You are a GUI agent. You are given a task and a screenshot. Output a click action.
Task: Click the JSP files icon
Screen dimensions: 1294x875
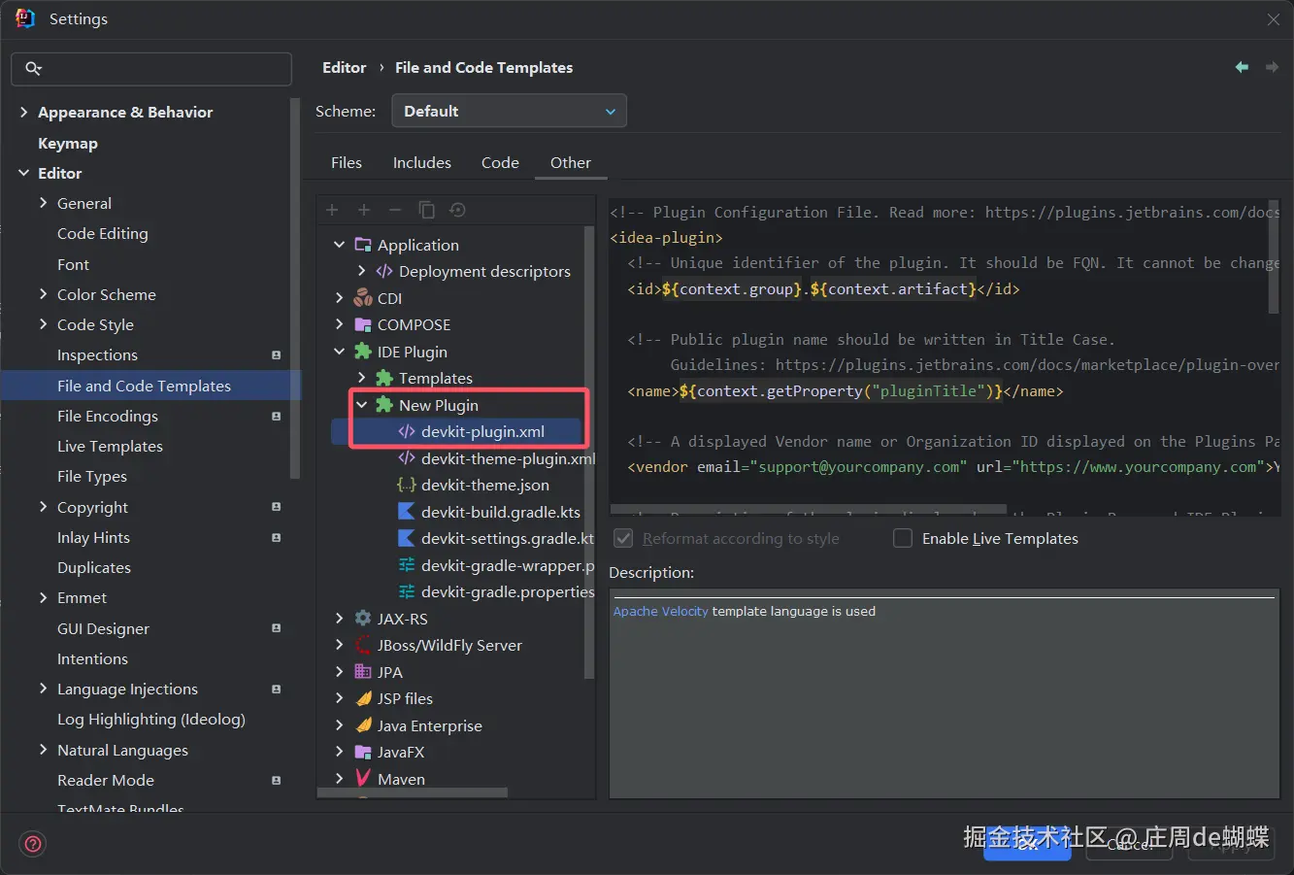point(363,698)
